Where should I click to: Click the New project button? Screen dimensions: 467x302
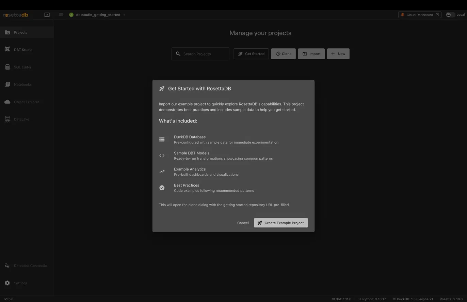(338, 54)
